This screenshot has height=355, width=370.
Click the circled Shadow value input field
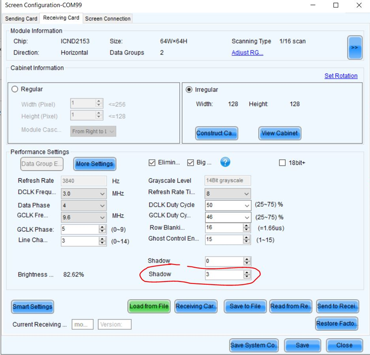(224, 274)
